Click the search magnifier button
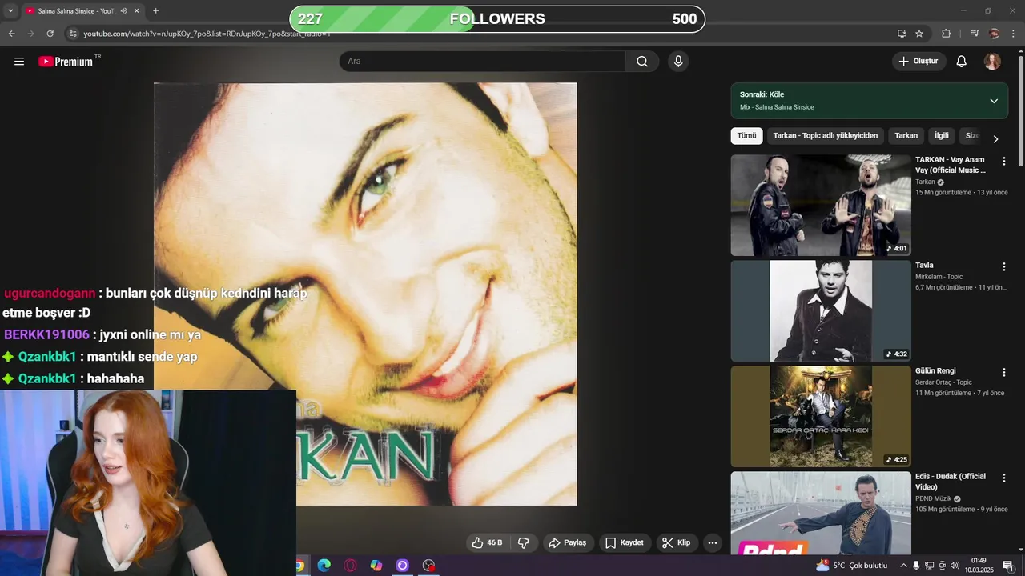The height and width of the screenshot is (576, 1025). pyautogui.click(x=642, y=62)
